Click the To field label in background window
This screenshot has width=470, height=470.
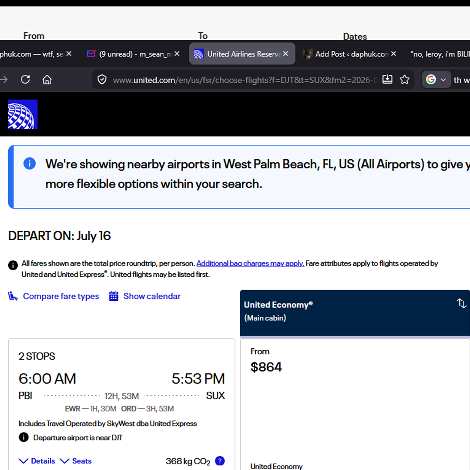203,36
